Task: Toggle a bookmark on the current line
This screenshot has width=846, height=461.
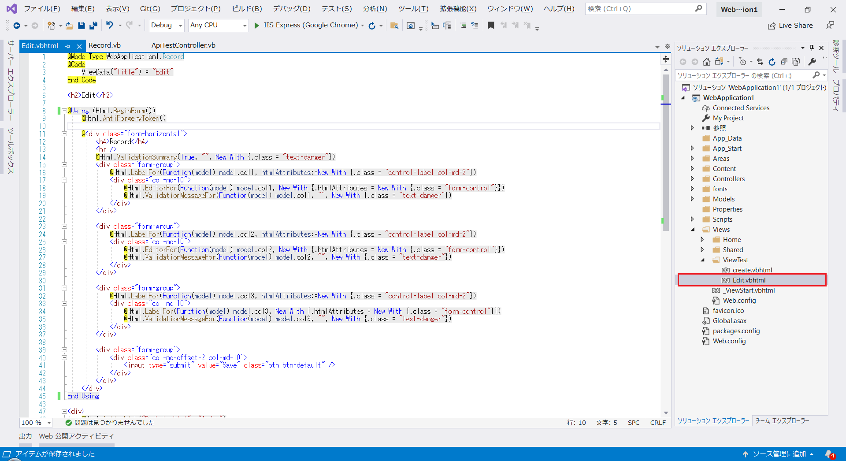Action: click(x=491, y=25)
